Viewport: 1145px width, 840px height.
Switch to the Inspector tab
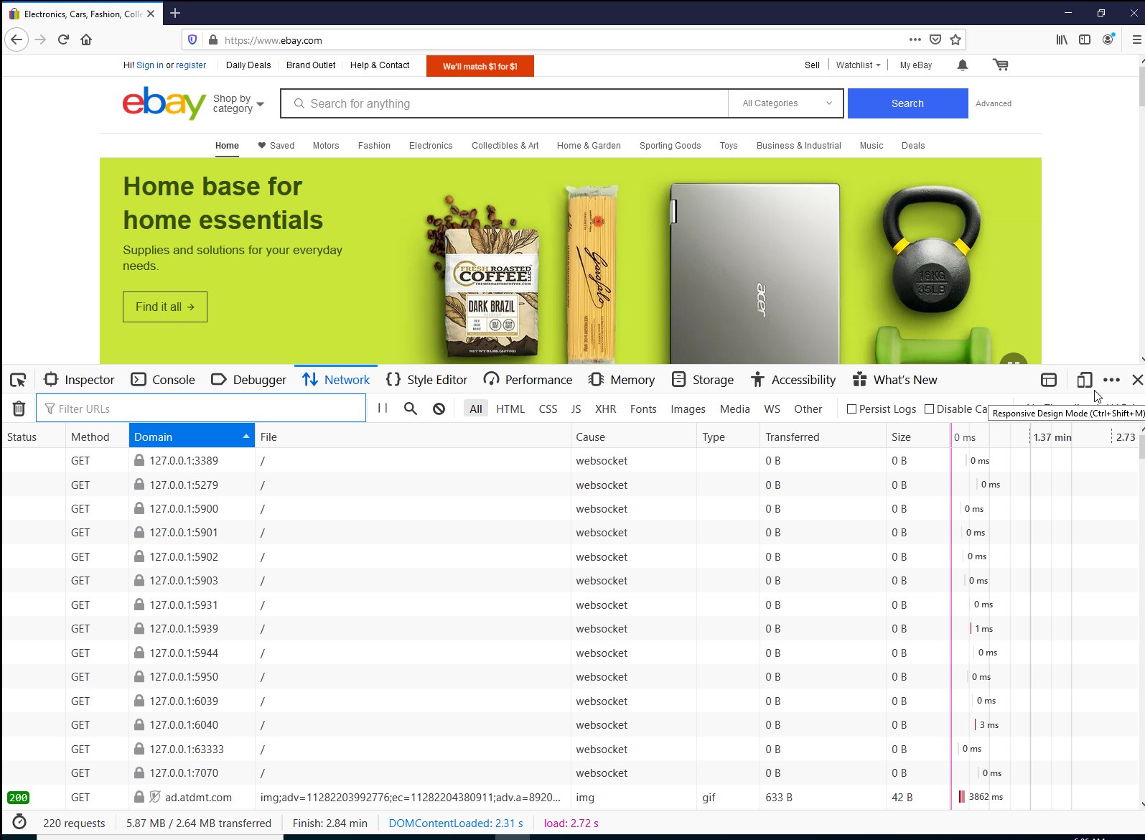[x=79, y=380]
